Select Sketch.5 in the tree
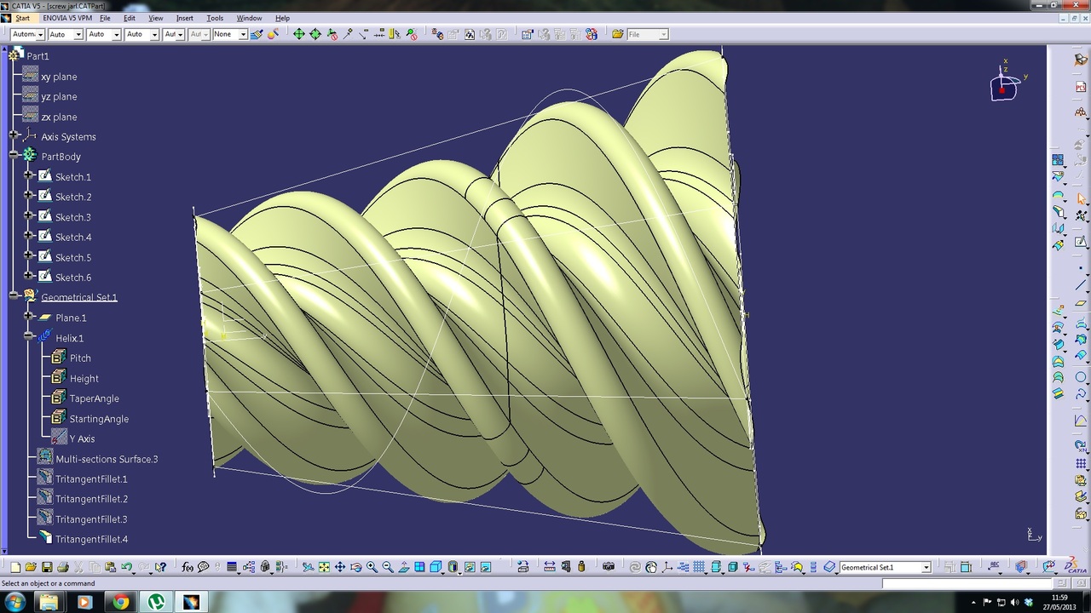The image size is (1091, 613). pyautogui.click(x=73, y=257)
